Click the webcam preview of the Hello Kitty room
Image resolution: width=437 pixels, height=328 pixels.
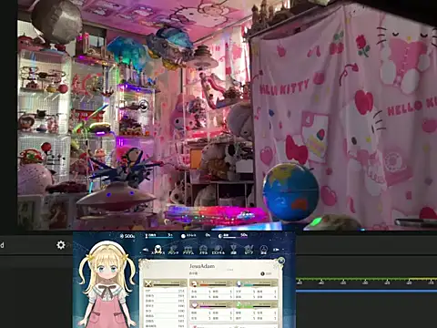pyautogui.click(x=227, y=115)
